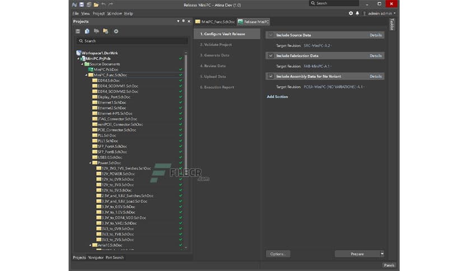Select 12V_POWER.SchDoc in the tree
The image size is (468, 271).
tap(118, 174)
